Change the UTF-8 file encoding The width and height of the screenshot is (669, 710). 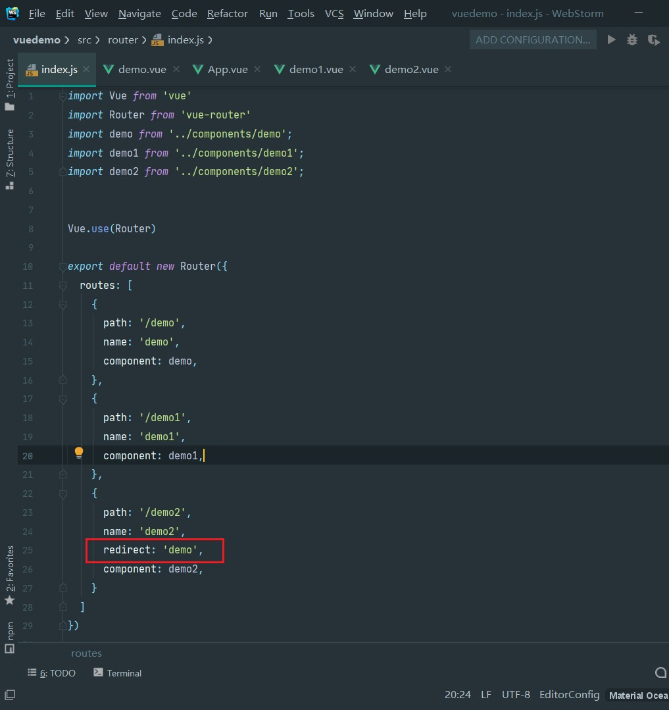tap(516, 695)
